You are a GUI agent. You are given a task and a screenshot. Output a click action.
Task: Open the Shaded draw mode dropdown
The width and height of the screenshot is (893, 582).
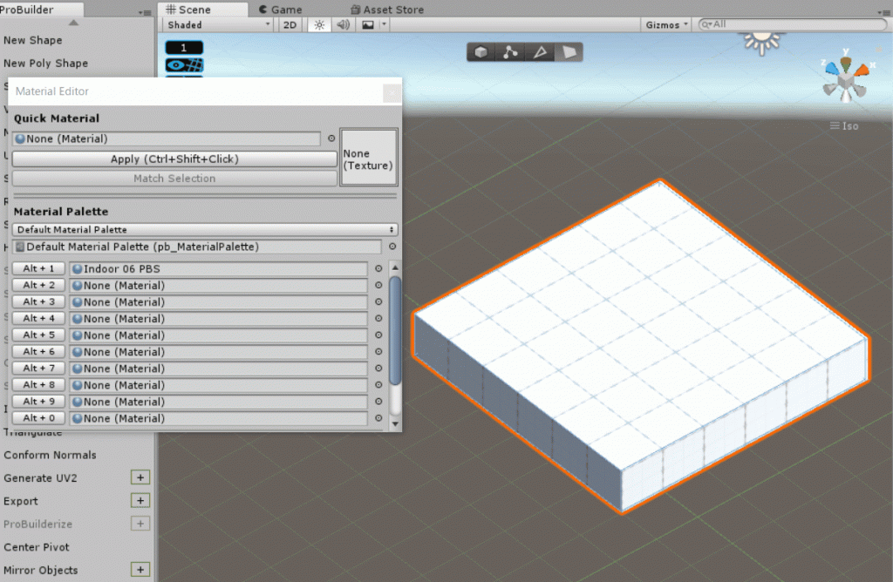pos(216,24)
